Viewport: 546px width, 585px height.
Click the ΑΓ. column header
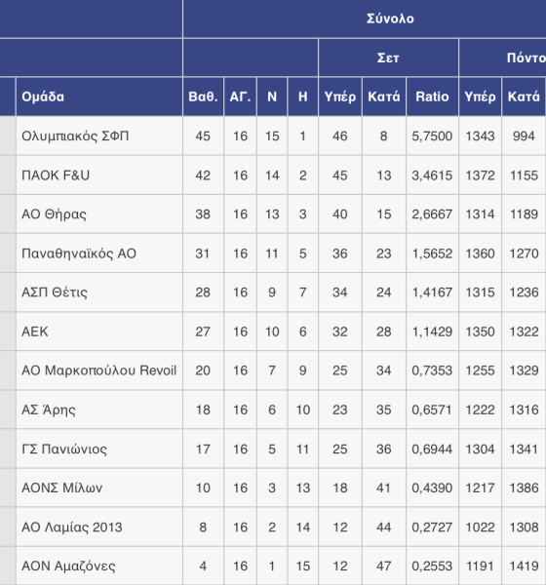[x=240, y=97]
